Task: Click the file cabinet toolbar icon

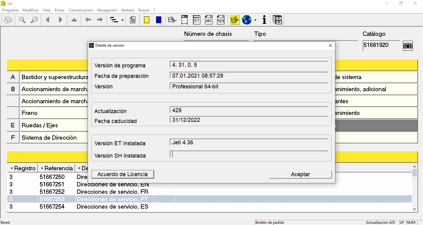Action: coord(277,20)
